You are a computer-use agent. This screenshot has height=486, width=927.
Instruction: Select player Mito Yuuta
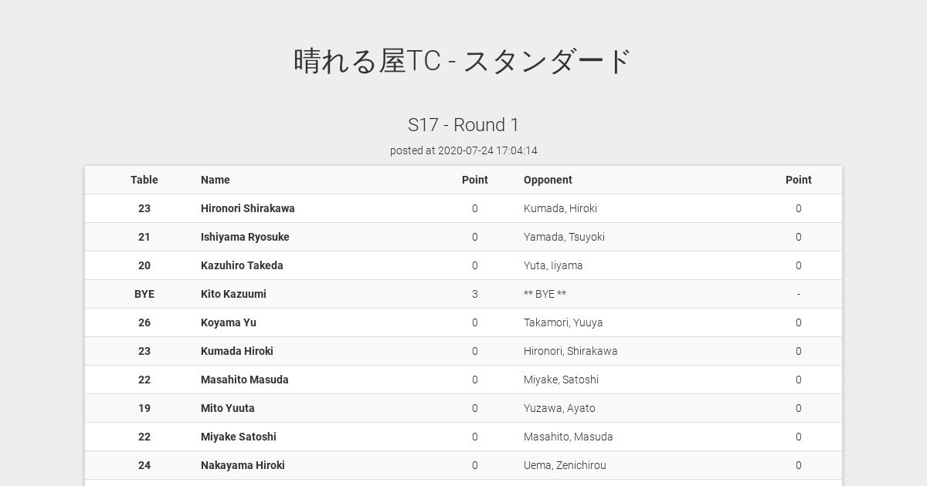(x=228, y=408)
